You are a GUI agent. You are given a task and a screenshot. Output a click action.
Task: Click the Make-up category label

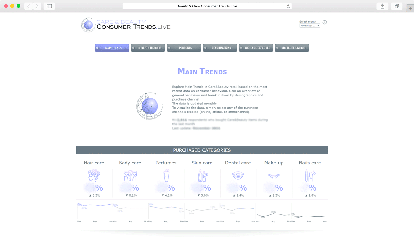point(274,163)
